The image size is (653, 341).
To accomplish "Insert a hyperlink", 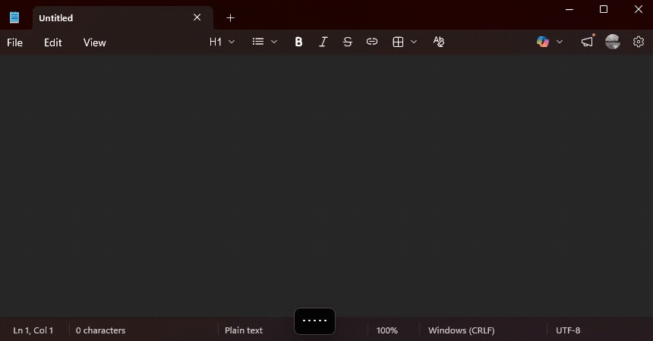I will point(372,42).
